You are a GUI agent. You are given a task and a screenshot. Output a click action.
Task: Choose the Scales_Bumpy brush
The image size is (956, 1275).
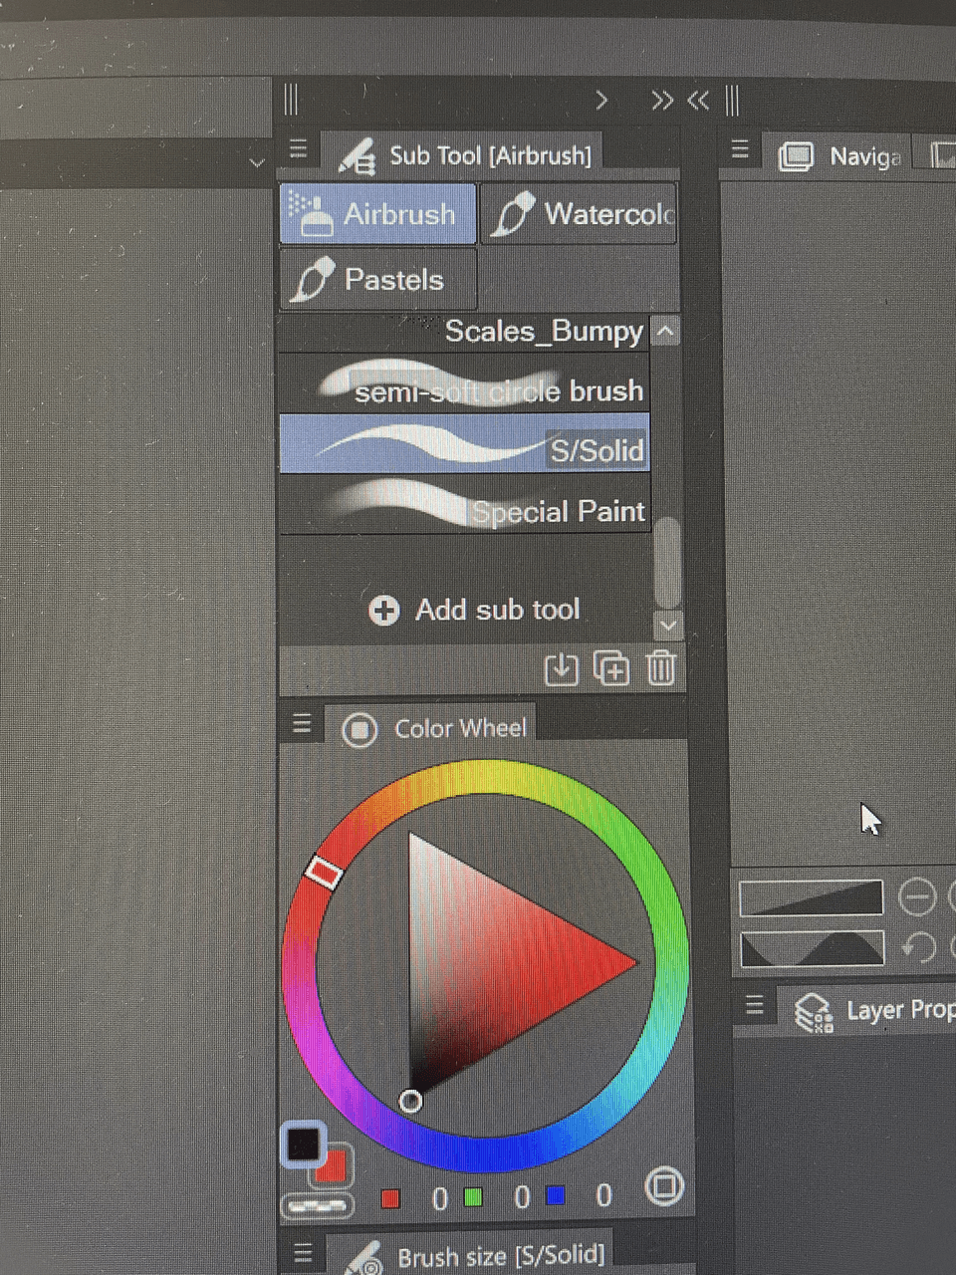pos(465,331)
